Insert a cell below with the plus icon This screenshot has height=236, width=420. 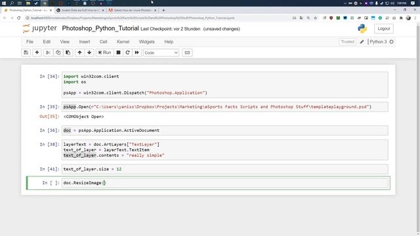[x=37, y=52]
